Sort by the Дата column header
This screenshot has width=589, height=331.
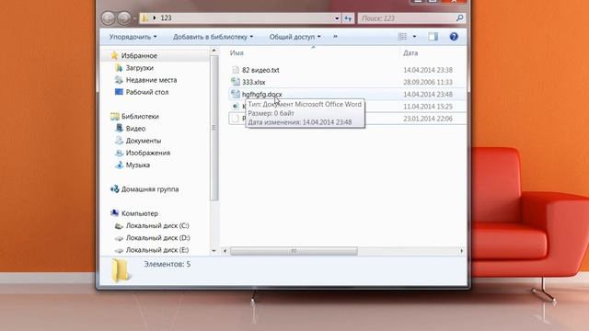point(410,53)
